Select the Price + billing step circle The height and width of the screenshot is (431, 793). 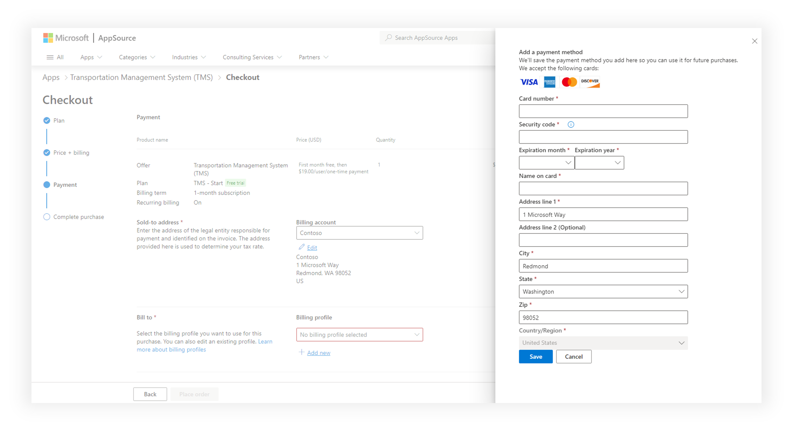click(x=47, y=152)
